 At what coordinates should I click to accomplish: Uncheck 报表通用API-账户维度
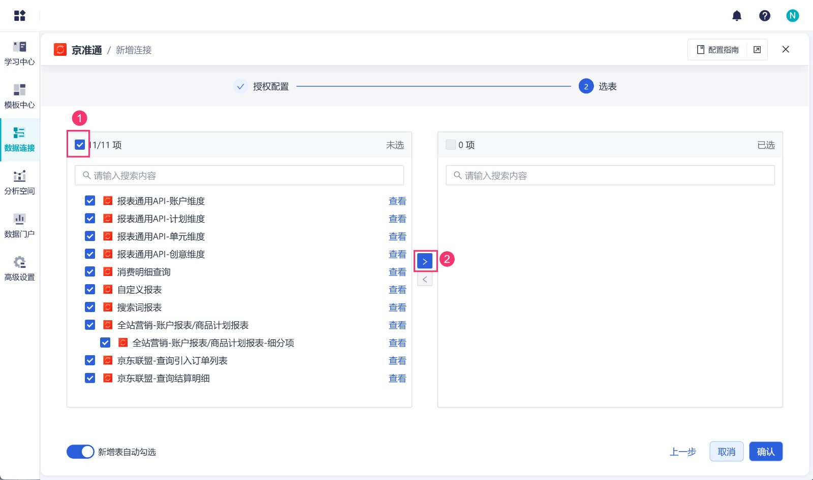(90, 200)
